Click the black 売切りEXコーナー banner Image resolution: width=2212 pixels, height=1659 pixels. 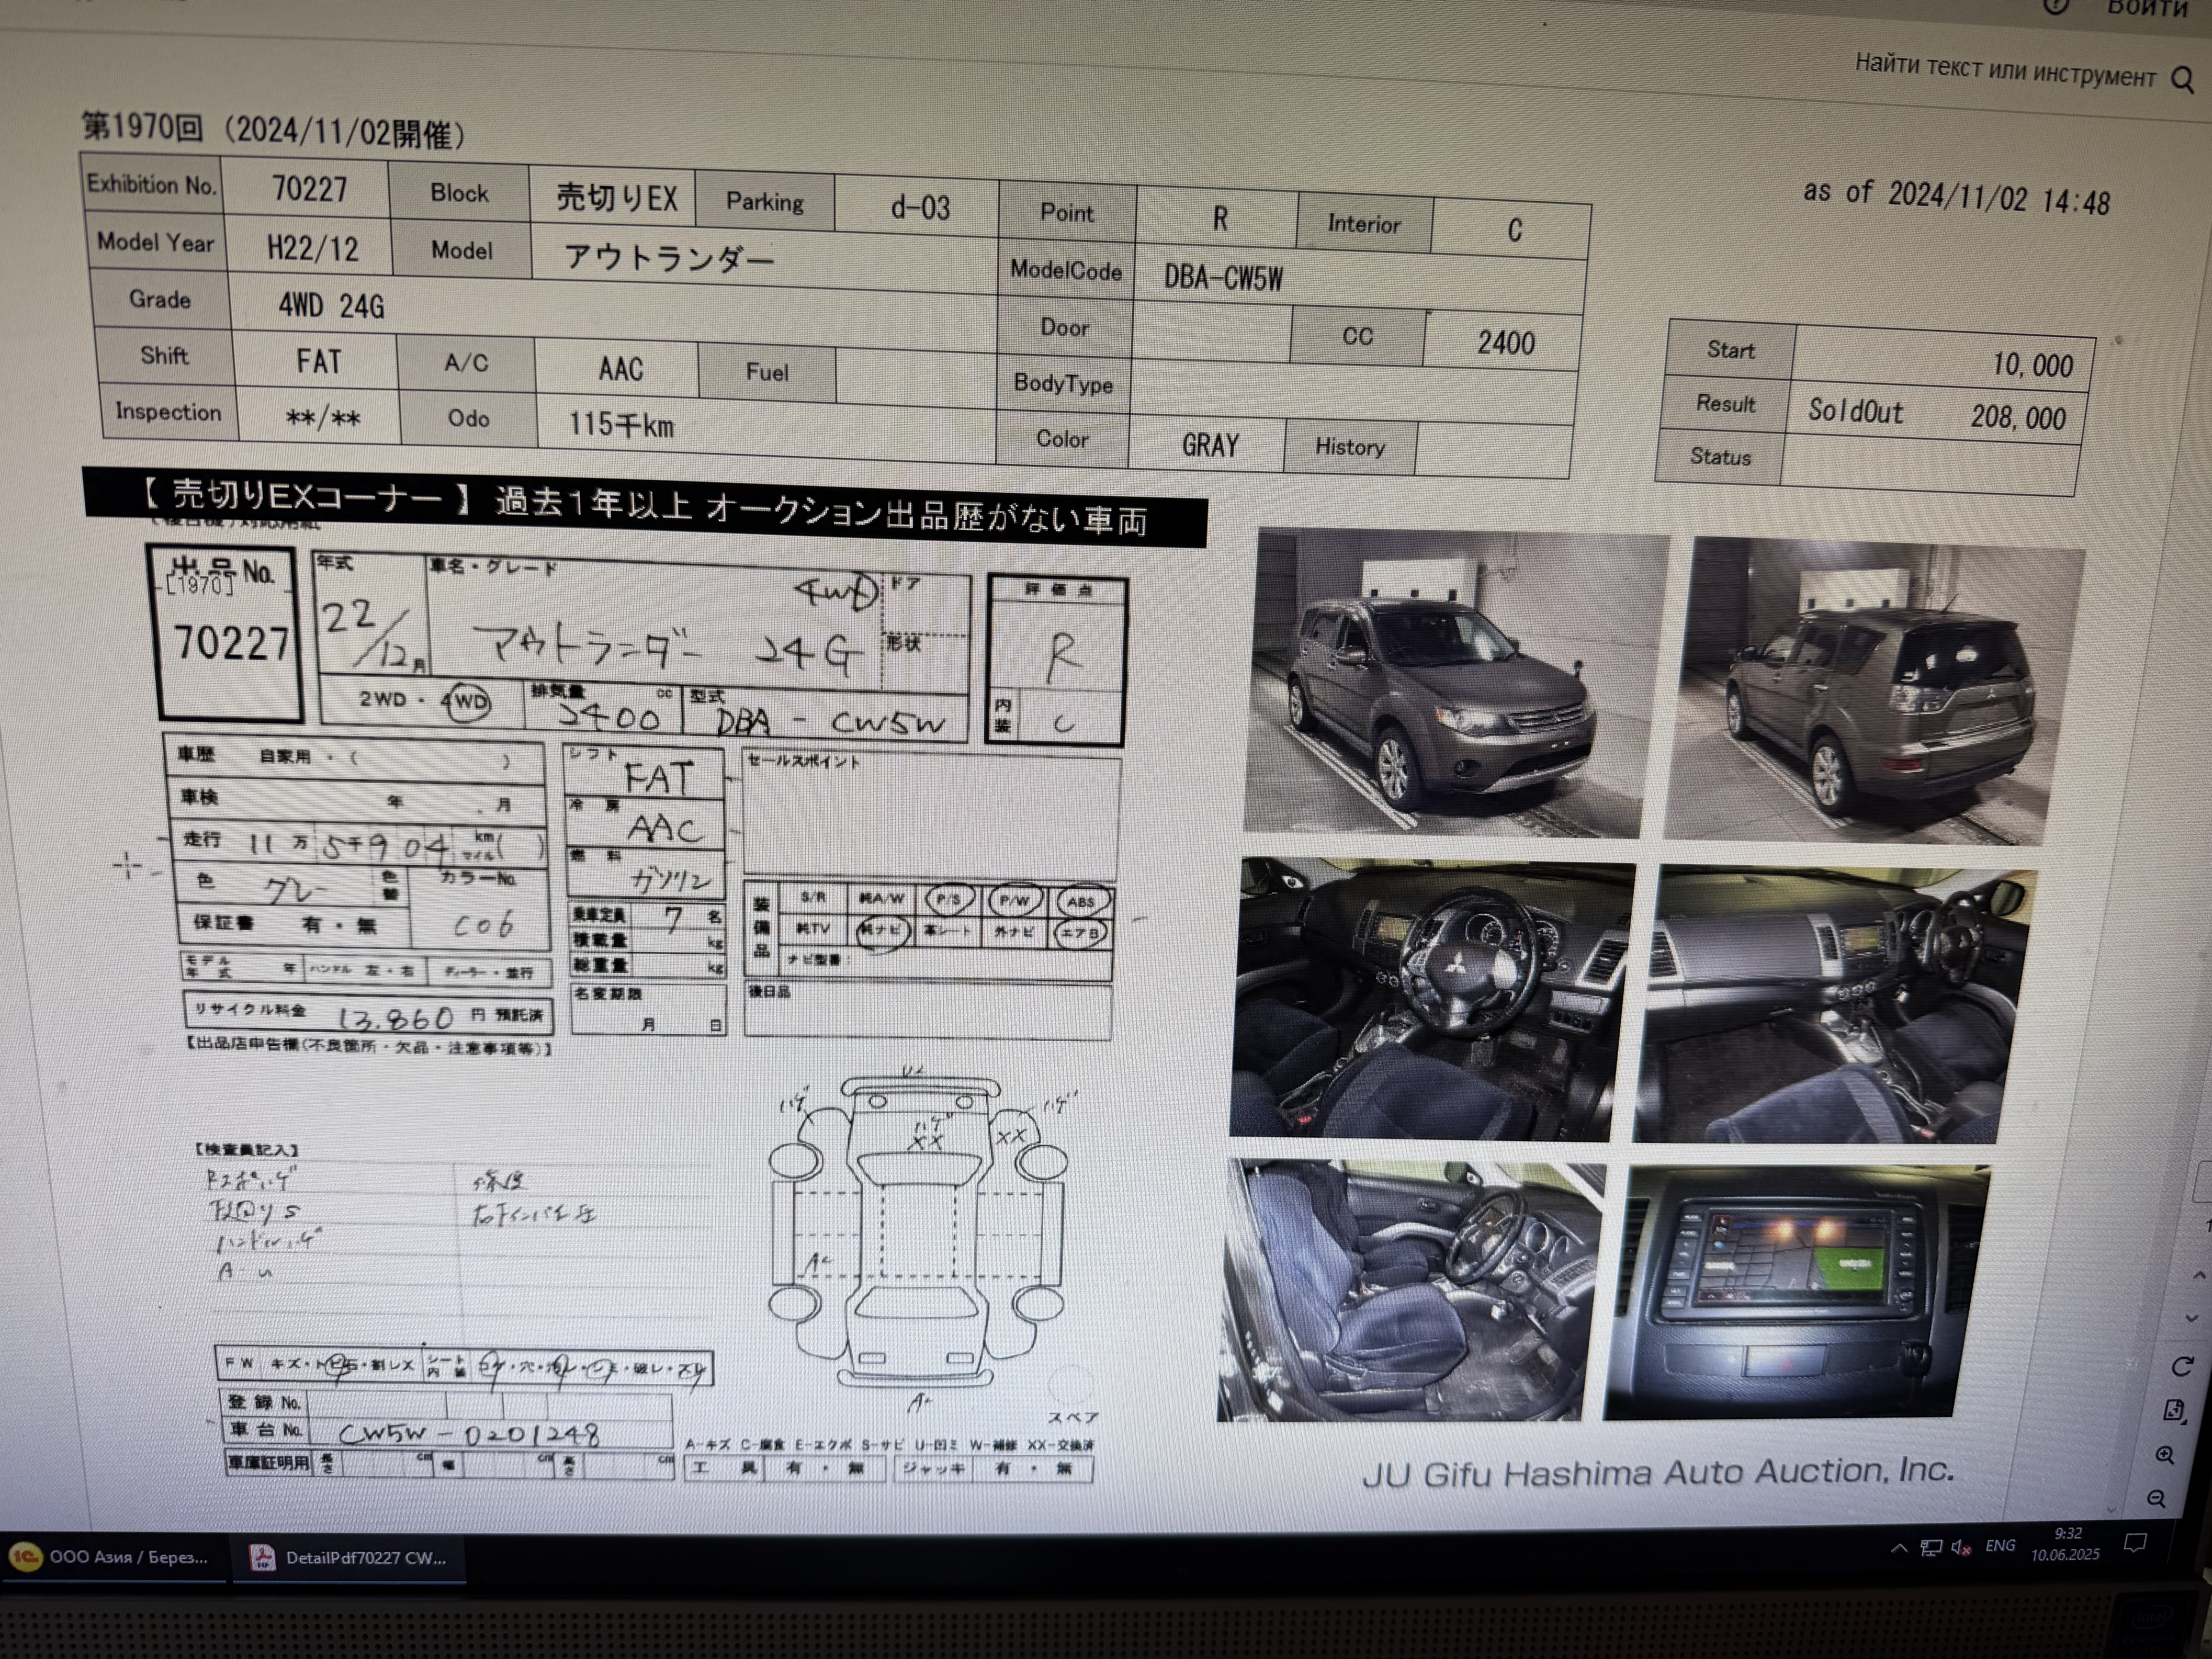point(645,506)
